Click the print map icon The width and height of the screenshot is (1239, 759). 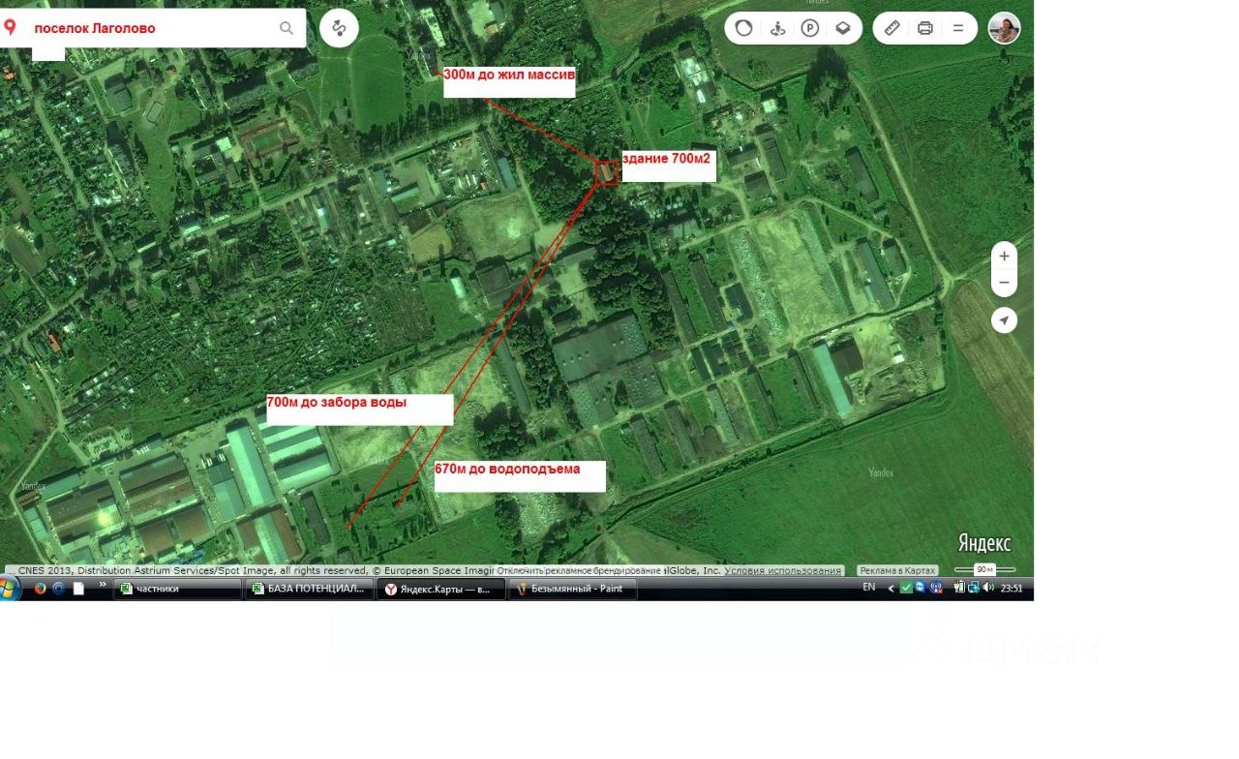tap(925, 28)
